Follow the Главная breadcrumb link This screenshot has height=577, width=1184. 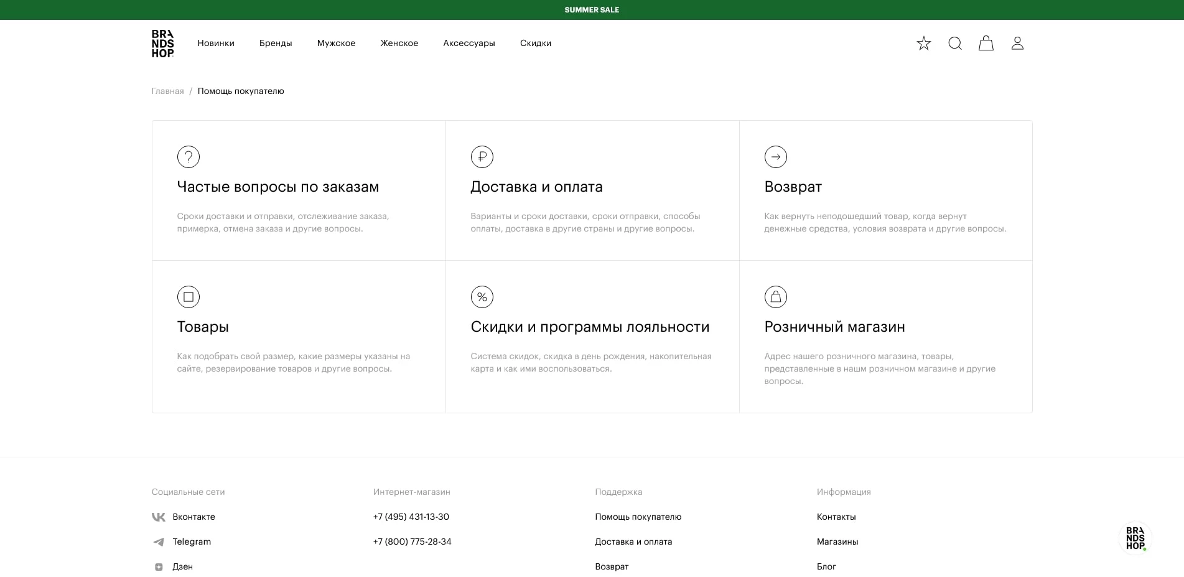click(x=166, y=91)
